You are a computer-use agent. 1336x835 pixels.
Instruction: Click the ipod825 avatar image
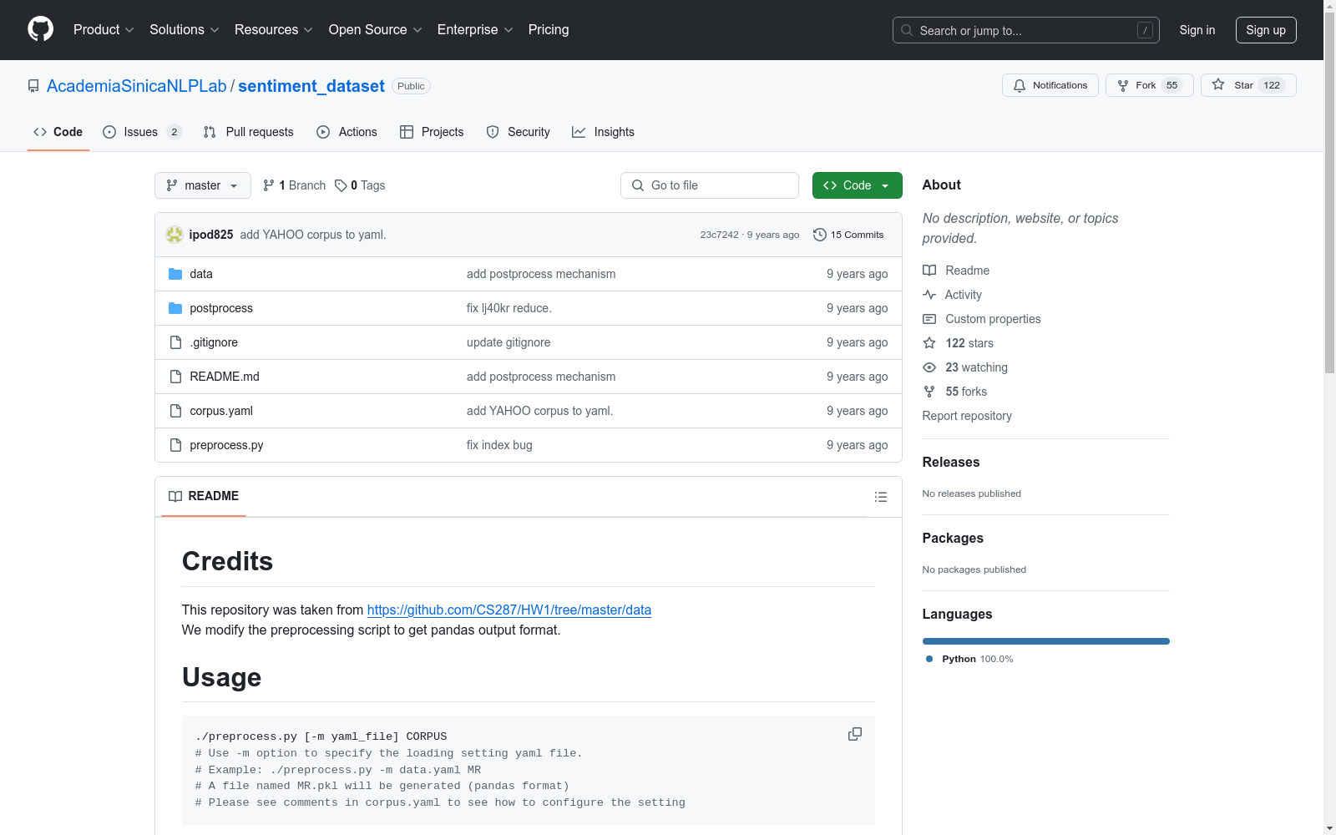tap(174, 235)
